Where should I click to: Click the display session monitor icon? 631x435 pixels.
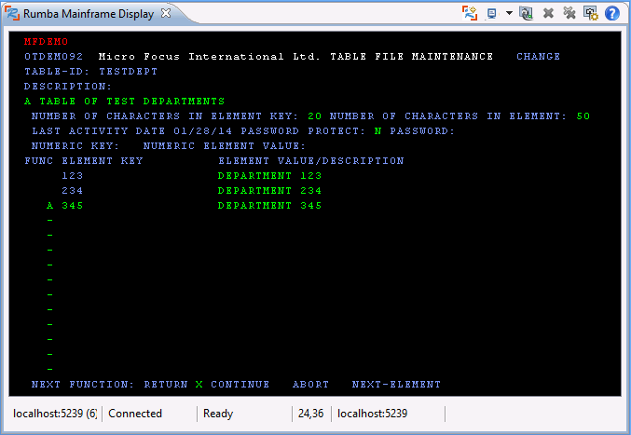491,13
